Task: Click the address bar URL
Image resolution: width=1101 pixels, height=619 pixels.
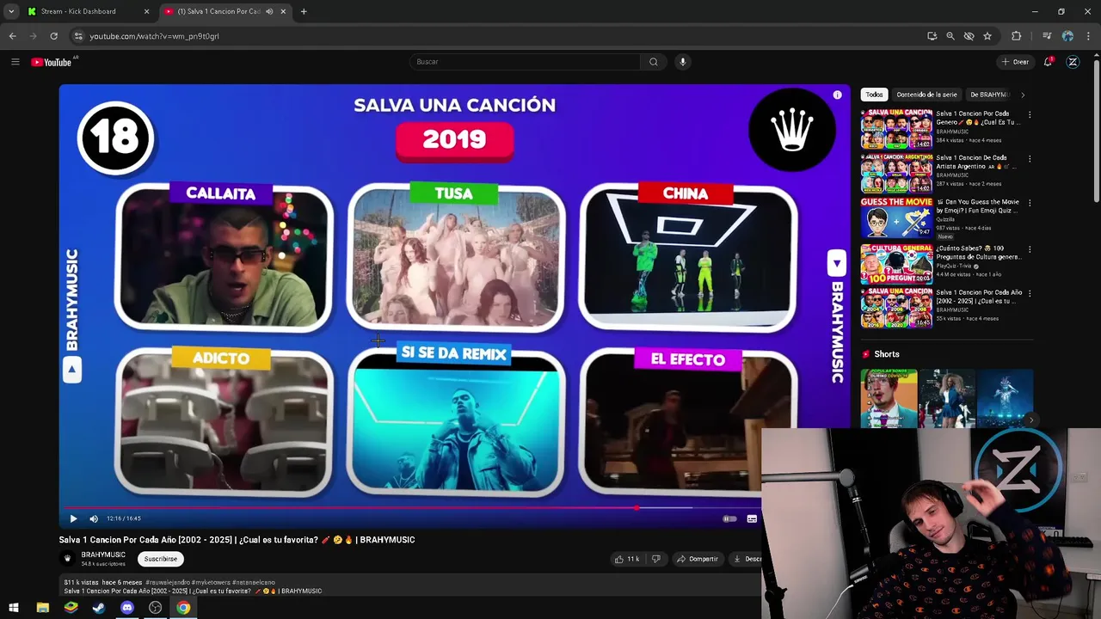Action: 155,36
